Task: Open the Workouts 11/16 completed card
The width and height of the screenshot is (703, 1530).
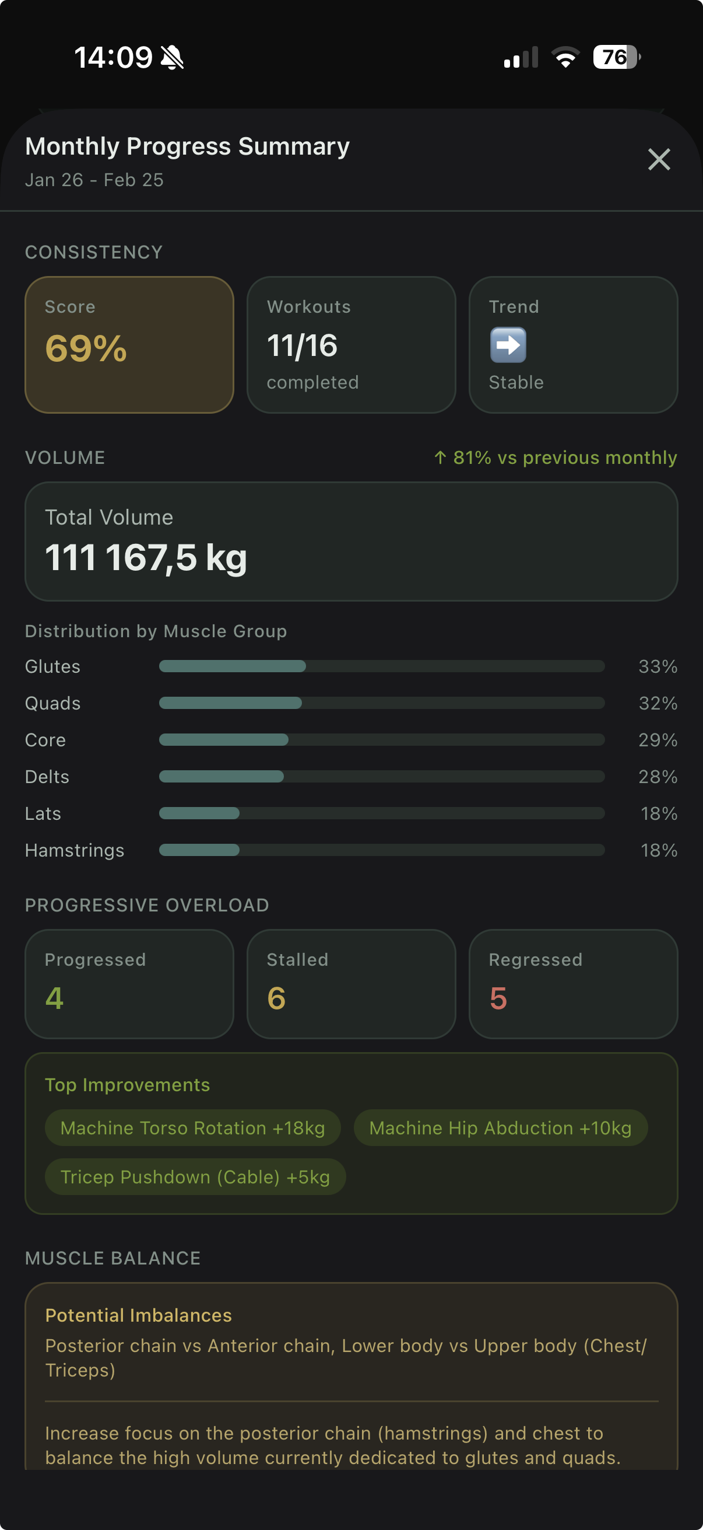Action: [x=351, y=344]
